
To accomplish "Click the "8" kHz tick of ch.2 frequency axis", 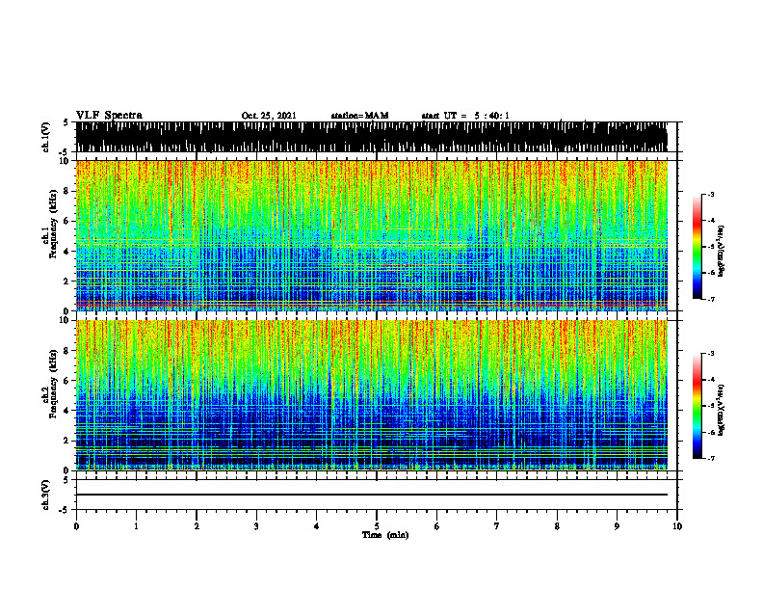I will 66,351.
